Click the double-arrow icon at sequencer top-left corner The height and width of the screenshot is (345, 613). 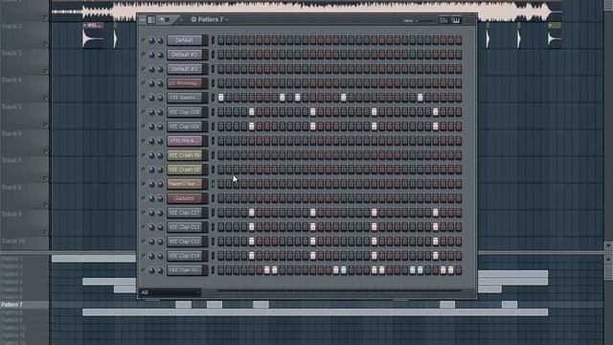tap(143, 19)
